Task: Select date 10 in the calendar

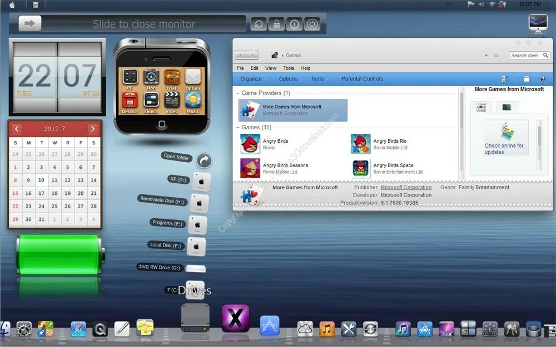Action: pyautogui.click(x=41, y=180)
